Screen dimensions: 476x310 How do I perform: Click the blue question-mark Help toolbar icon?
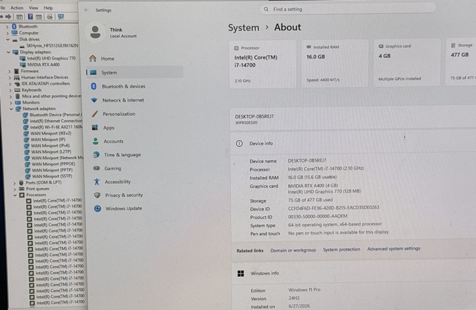30,17
